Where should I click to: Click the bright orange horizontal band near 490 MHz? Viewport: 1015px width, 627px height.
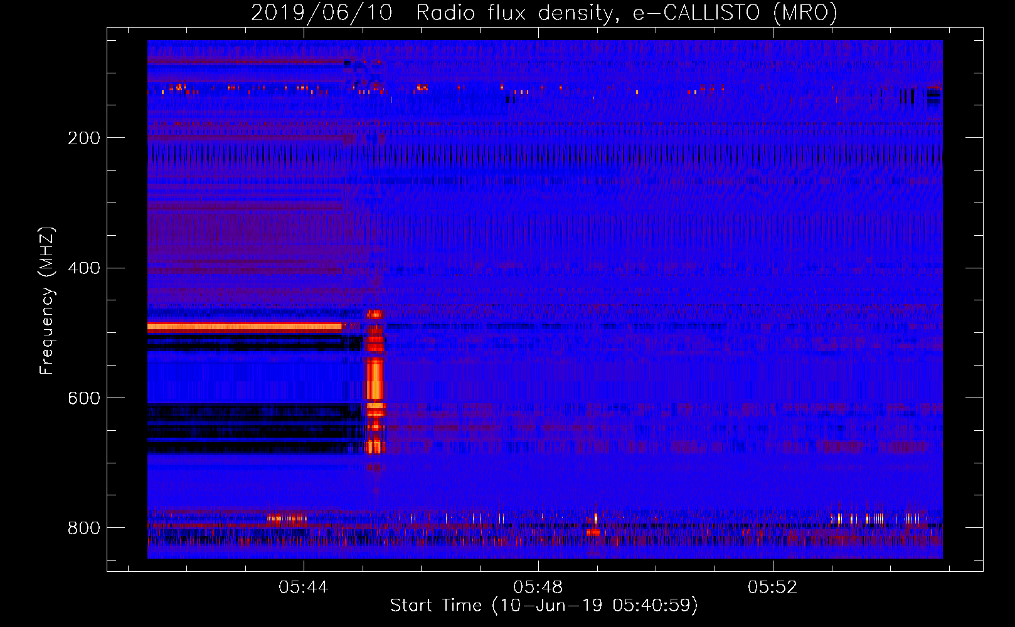[x=245, y=327]
